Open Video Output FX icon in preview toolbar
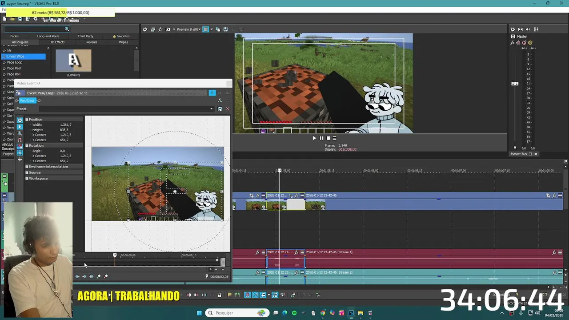 [160, 29]
